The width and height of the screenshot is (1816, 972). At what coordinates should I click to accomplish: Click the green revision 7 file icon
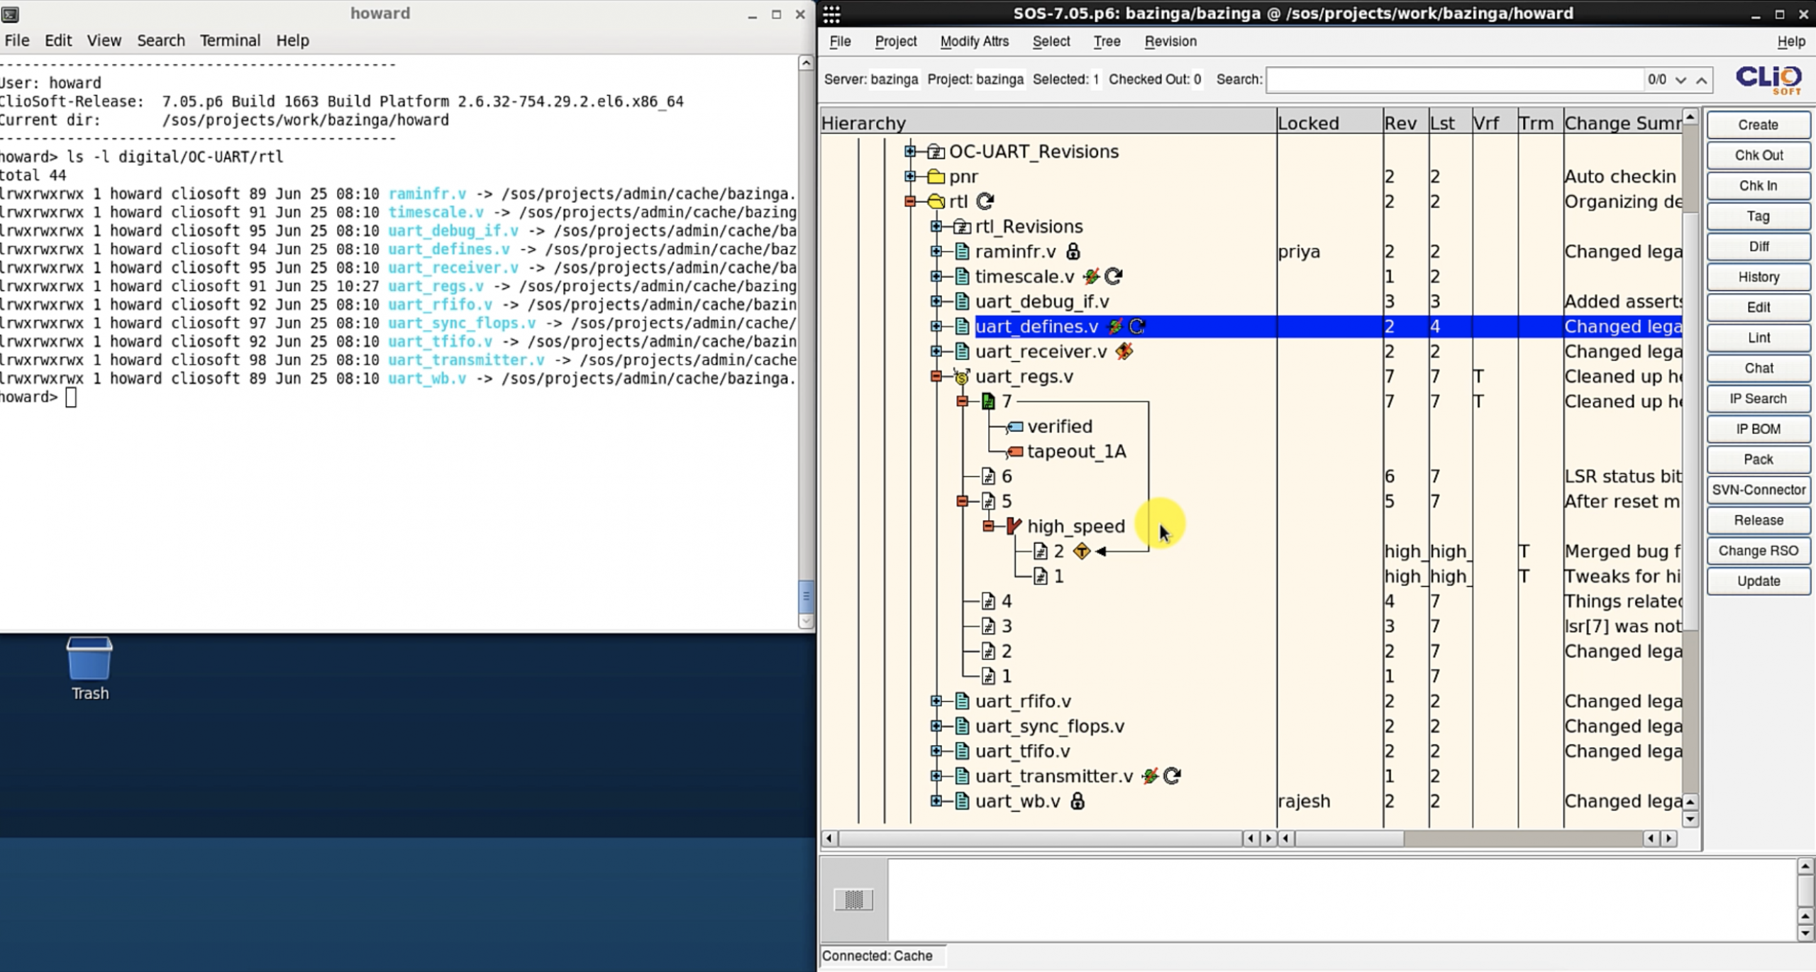pos(988,402)
